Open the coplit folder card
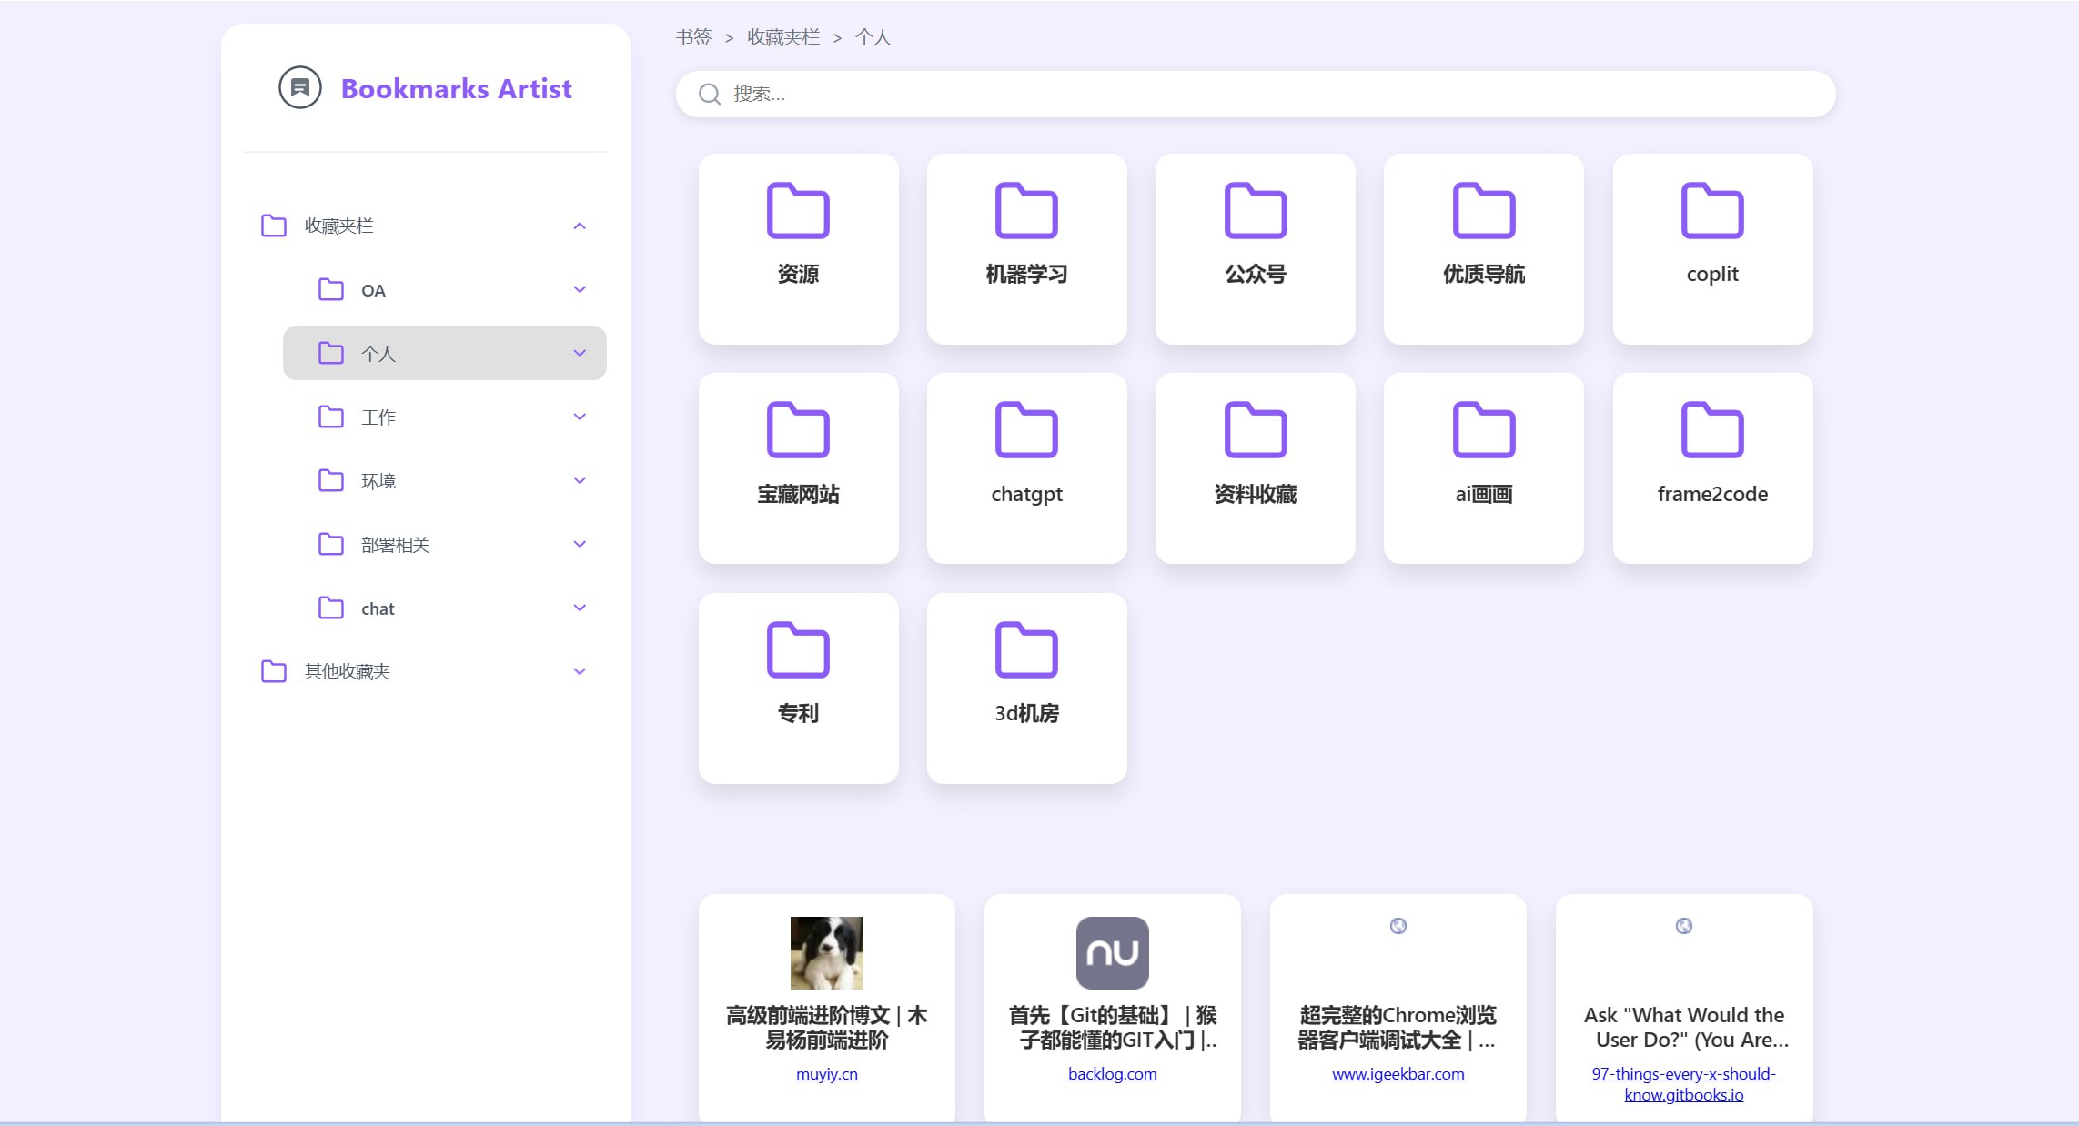Screen dimensions: 2079x1126 [1712, 248]
